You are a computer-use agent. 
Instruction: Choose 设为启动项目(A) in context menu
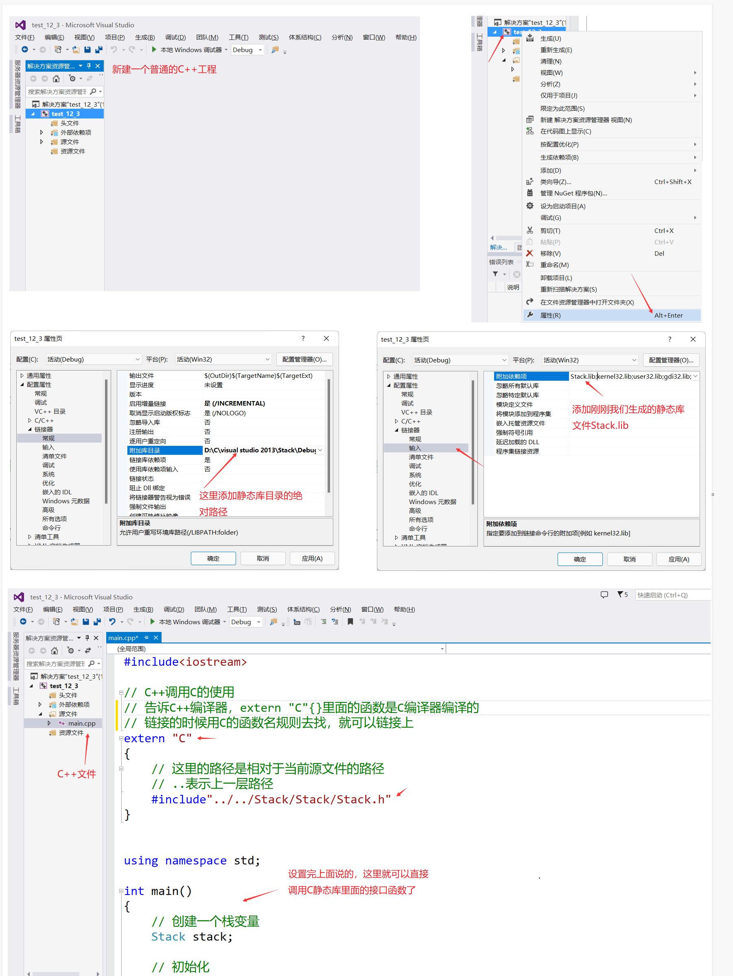point(612,206)
